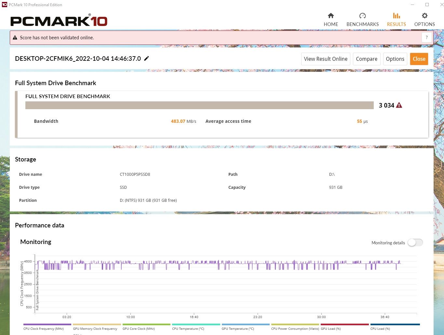
Task: Click the PCMARK10 logo
Action: click(x=59, y=20)
